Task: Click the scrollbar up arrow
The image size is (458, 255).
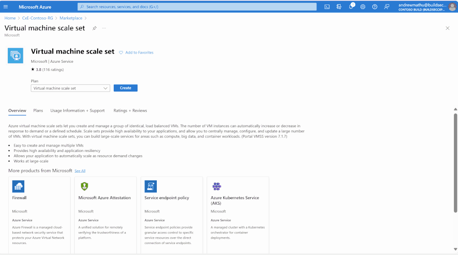Action: click(455, 109)
